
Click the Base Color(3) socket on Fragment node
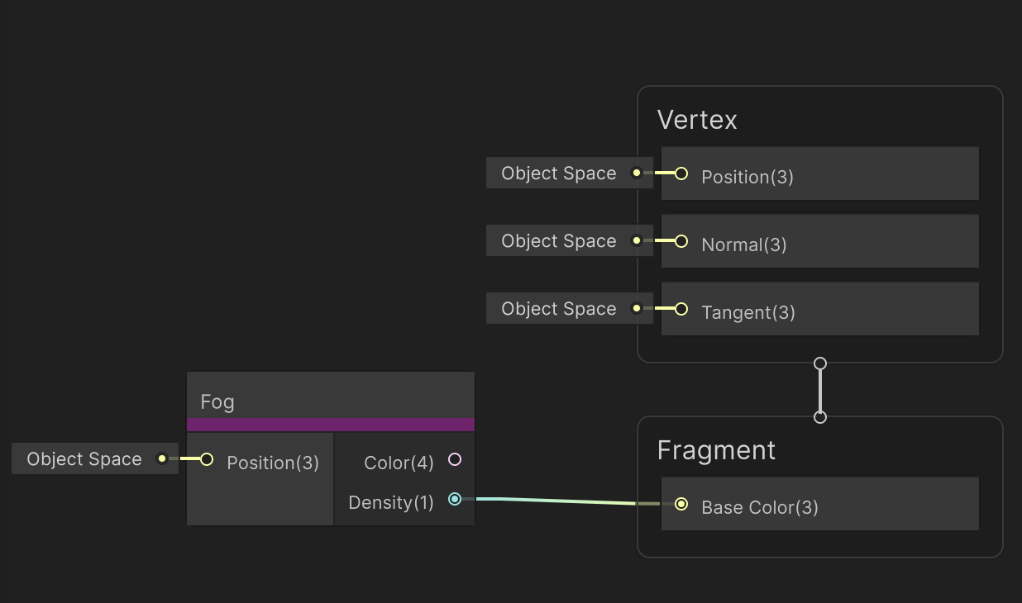click(x=681, y=503)
